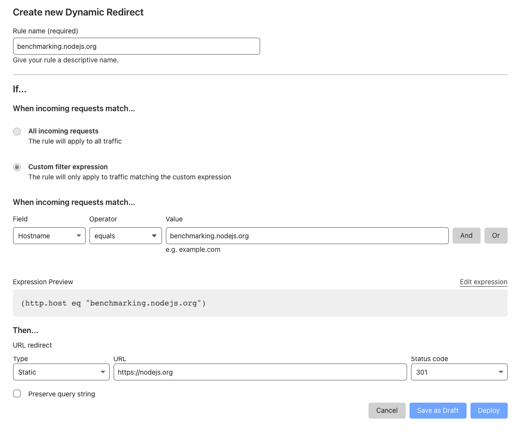Cancel the new Dynamic Redirect rule
Screen dimensions: 528x436
click(x=387, y=410)
